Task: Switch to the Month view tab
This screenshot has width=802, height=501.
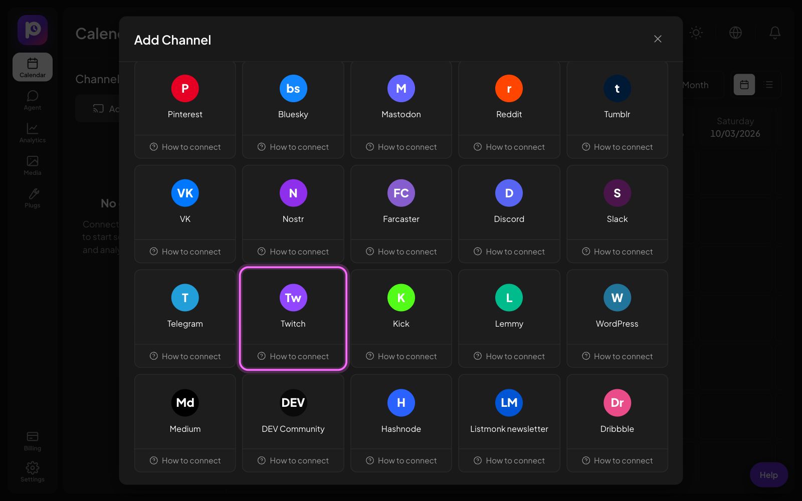Action: tap(696, 85)
